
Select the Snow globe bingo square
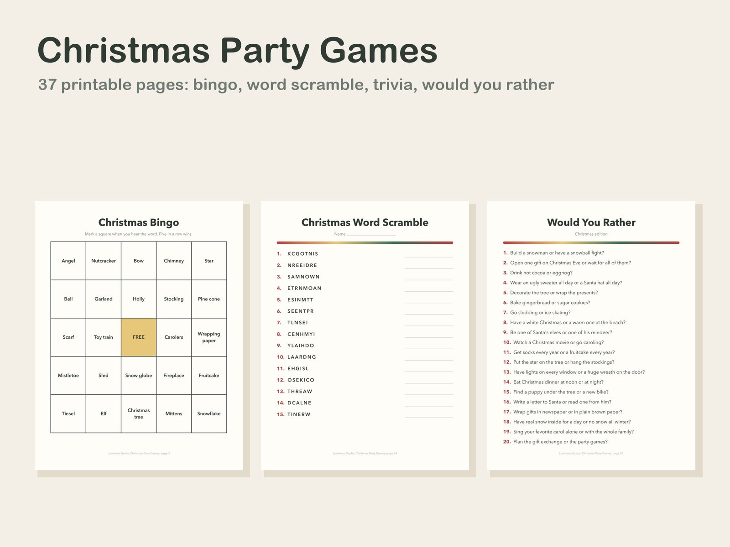coord(139,376)
